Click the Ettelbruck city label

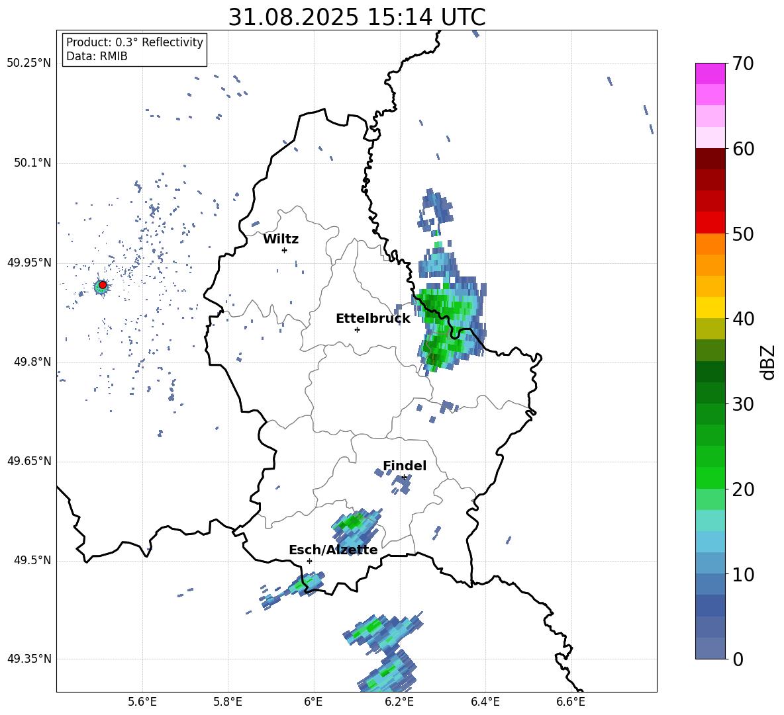point(373,319)
